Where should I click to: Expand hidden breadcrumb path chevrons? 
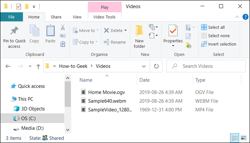click(x=55, y=66)
